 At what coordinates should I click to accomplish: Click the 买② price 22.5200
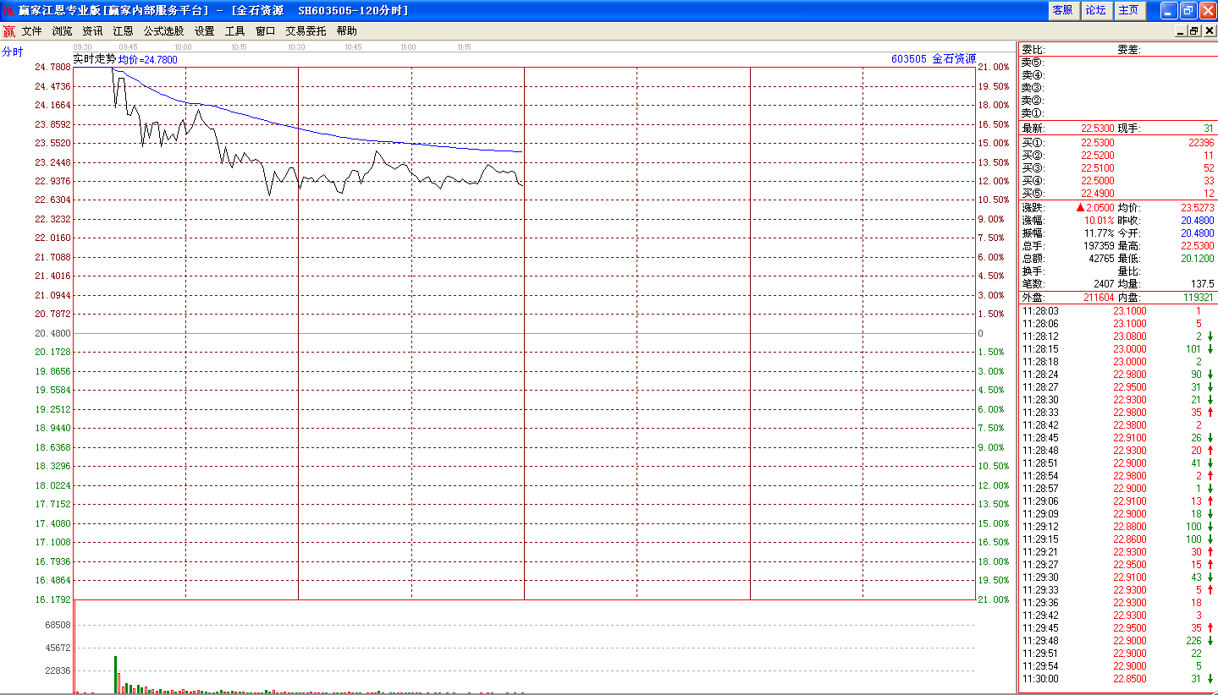[x=1098, y=156]
